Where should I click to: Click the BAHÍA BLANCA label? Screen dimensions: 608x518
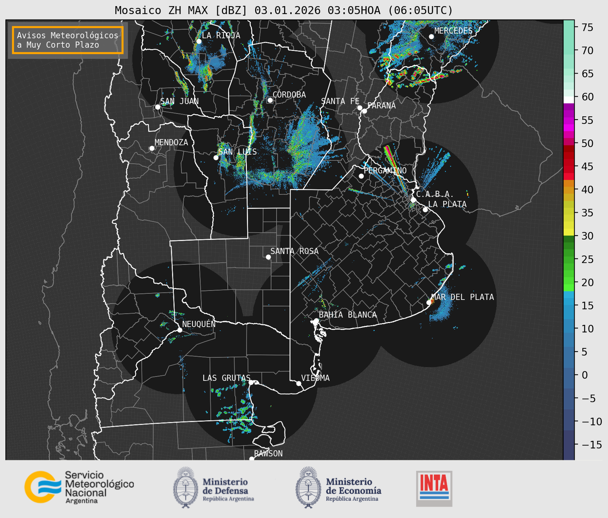(x=348, y=315)
